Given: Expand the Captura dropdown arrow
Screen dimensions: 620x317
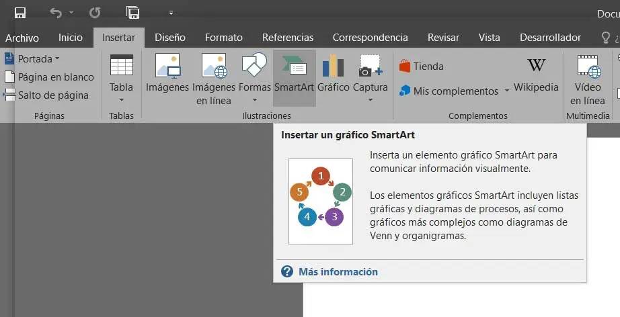Looking at the screenshot, I should click(x=370, y=100).
